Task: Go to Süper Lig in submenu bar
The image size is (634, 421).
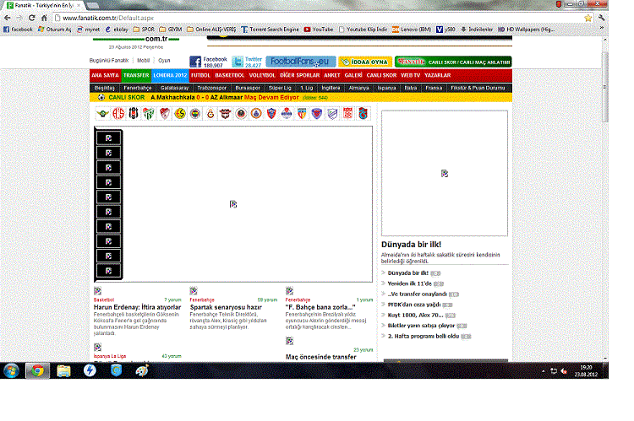Action: [280, 88]
